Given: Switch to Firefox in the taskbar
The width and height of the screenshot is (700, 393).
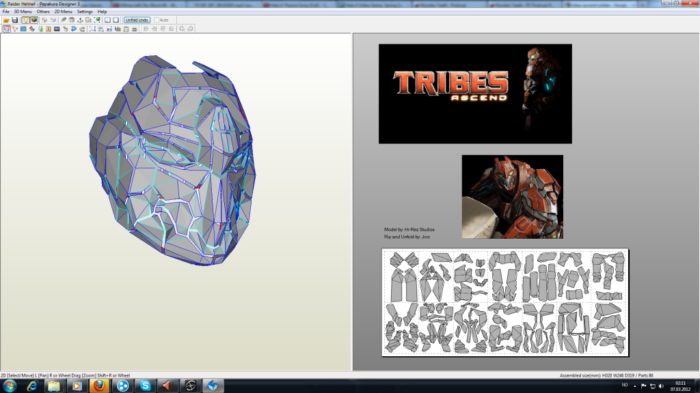Looking at the screenshot, I should pyautogui.click(x=99, y=386).
